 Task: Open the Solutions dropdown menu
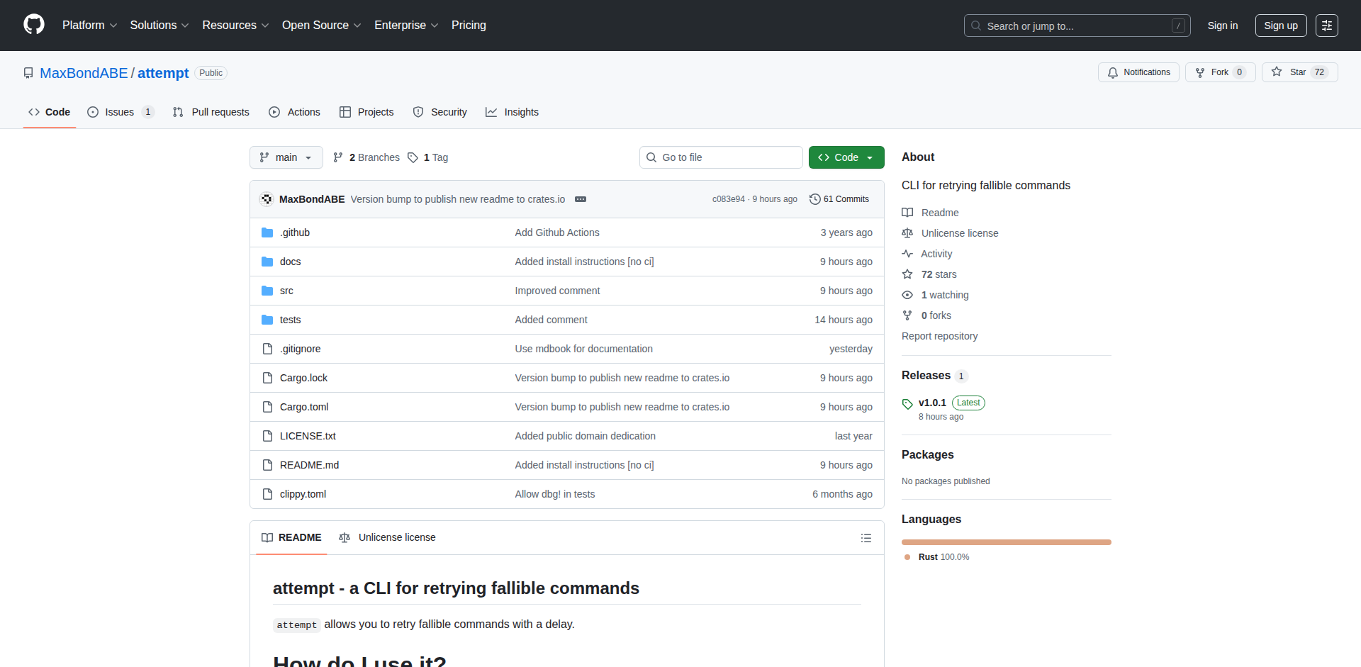point(159,25)
